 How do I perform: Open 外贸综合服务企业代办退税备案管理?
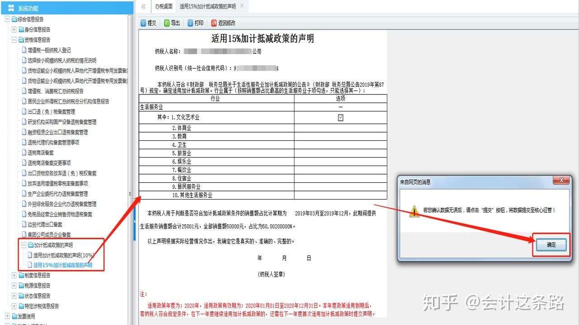coord(62,204)
